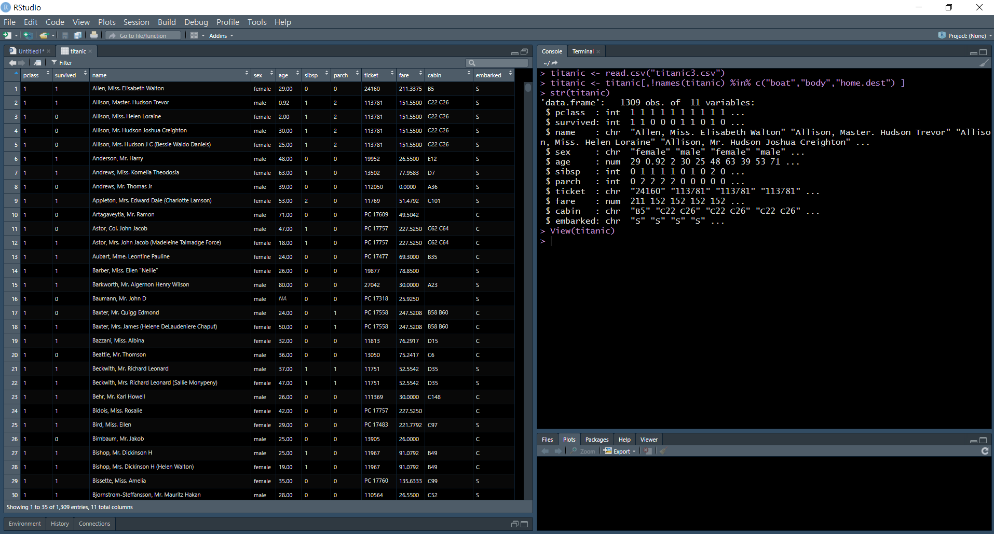Open the Environment tab
Screen dimensions: 994x534
pyautogui.click(x=24, y=524)
